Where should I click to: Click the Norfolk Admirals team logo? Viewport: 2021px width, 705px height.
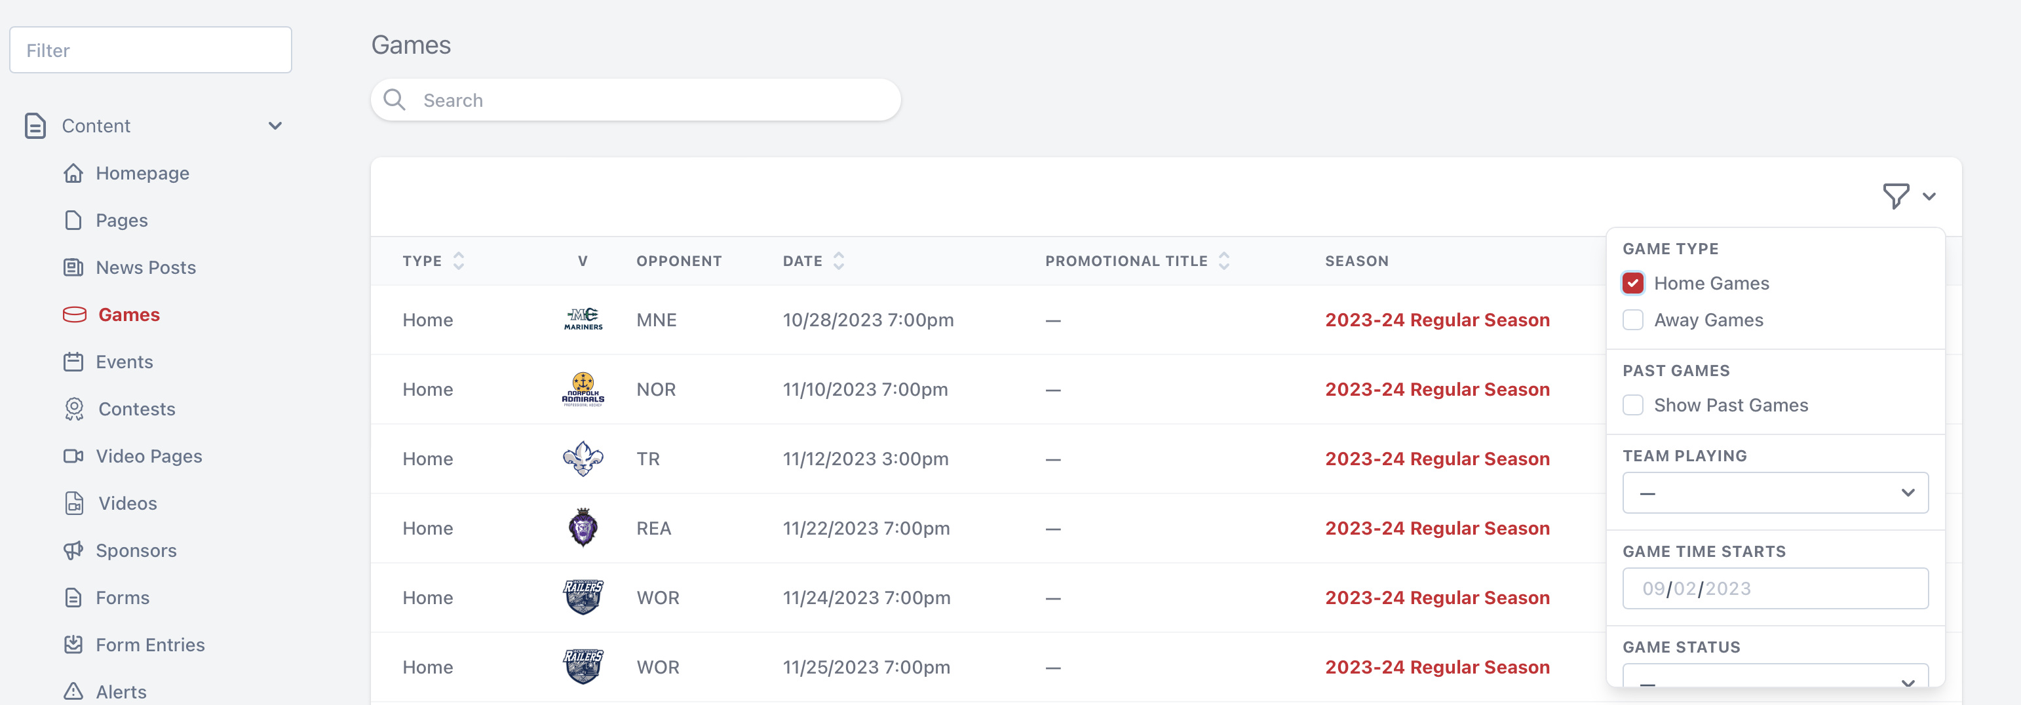pos(583,389)
